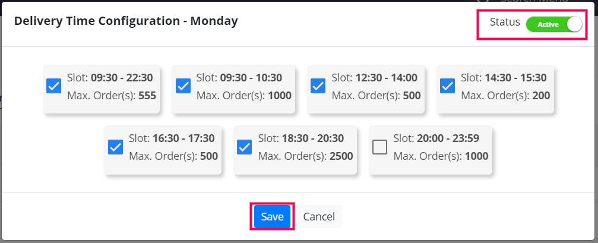
Task: Click the Slot 12:30 - 14:00 label
Action: click(374, 77)
